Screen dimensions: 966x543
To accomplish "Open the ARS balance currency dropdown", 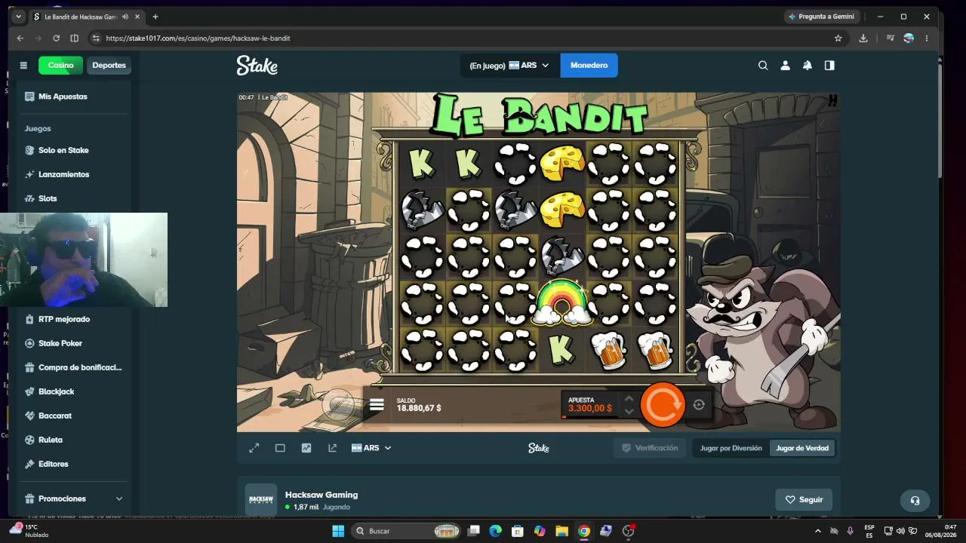I will (509, 66).
